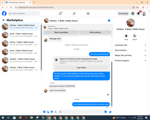The width and height of the screenshot is (150, 120).
Task: Click the conversation information icon
Action: [x=109, y=20]
